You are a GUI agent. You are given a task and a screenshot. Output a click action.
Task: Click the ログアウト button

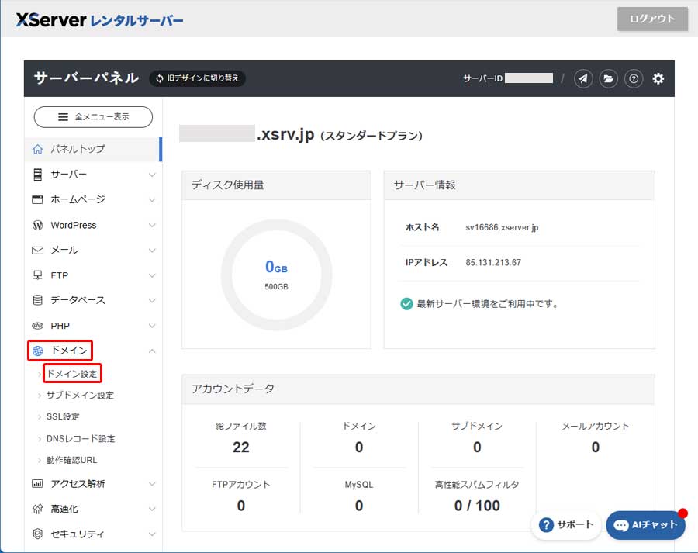(x=652, y=19)
